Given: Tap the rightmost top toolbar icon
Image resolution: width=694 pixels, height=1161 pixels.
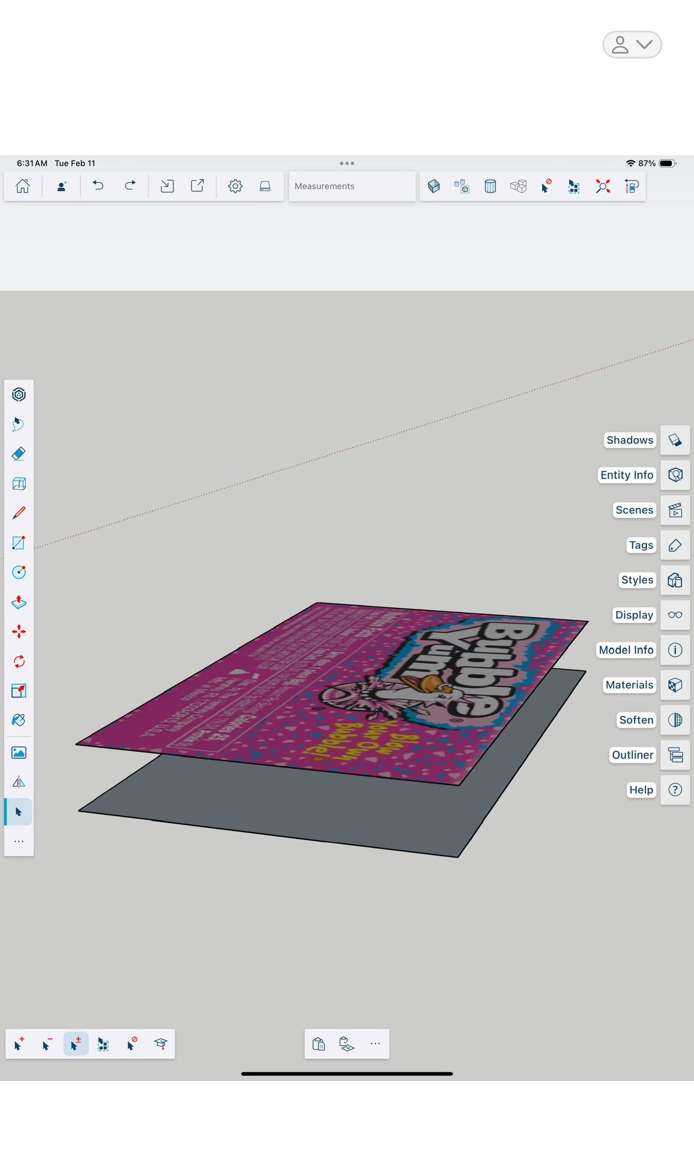Looking at the screenshot, I should point(631,187).
